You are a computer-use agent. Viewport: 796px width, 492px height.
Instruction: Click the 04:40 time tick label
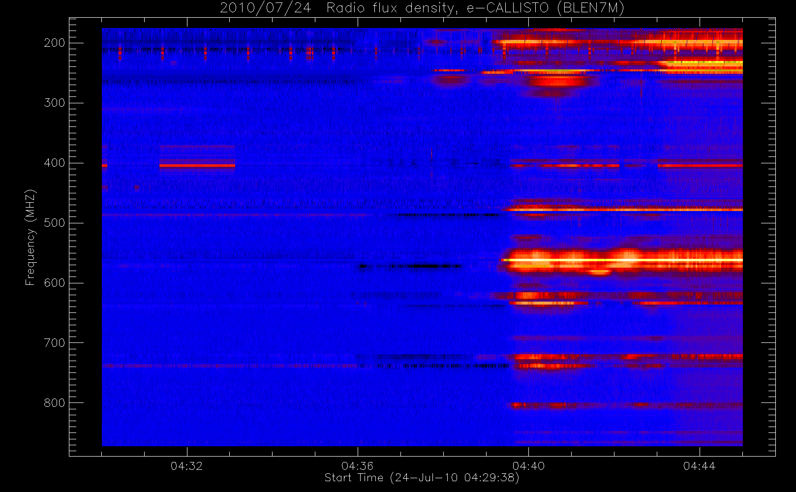tap(528, 466)
